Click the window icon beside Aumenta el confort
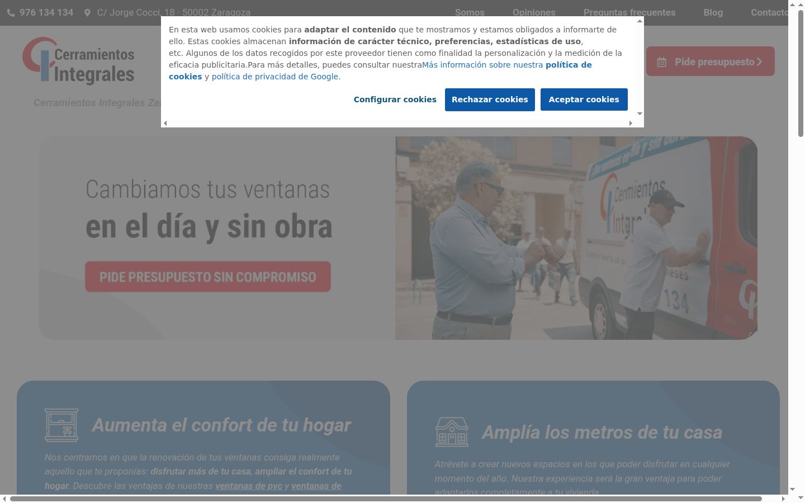Image resolution: width=805 pixels, height=503 pixels. click(x=61, y=425)
